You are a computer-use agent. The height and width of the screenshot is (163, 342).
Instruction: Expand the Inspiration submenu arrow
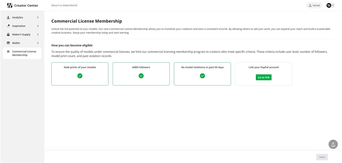coord(38,26)
